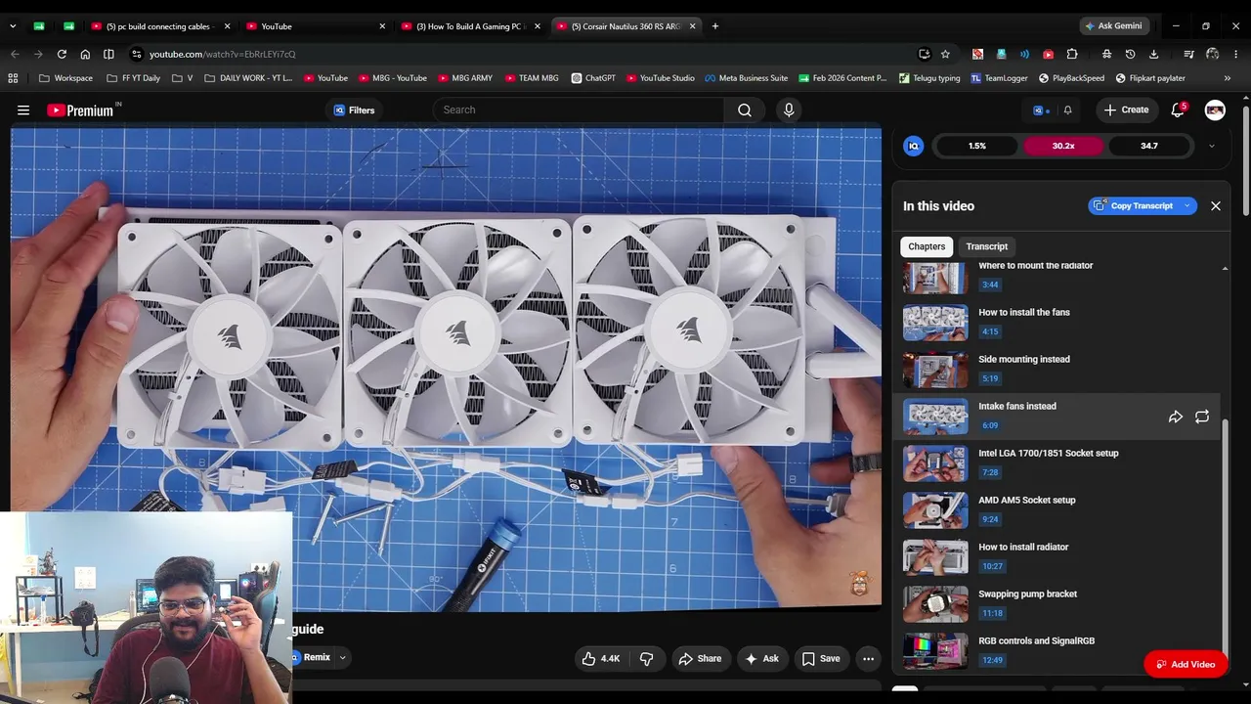Viewport: 1251px width, 704px height.
Task: Expand the vidIQ stats chevron
Action: point(1212,146)
